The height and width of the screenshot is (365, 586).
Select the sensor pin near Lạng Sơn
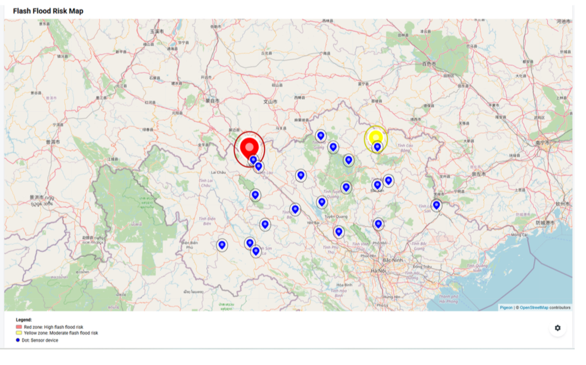436,205
